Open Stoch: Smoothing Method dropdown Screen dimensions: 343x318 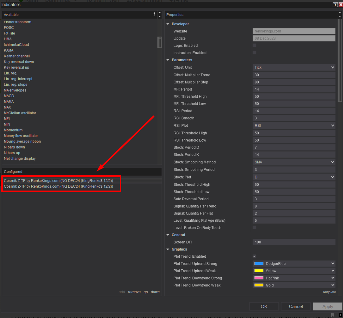coord(294,162)
